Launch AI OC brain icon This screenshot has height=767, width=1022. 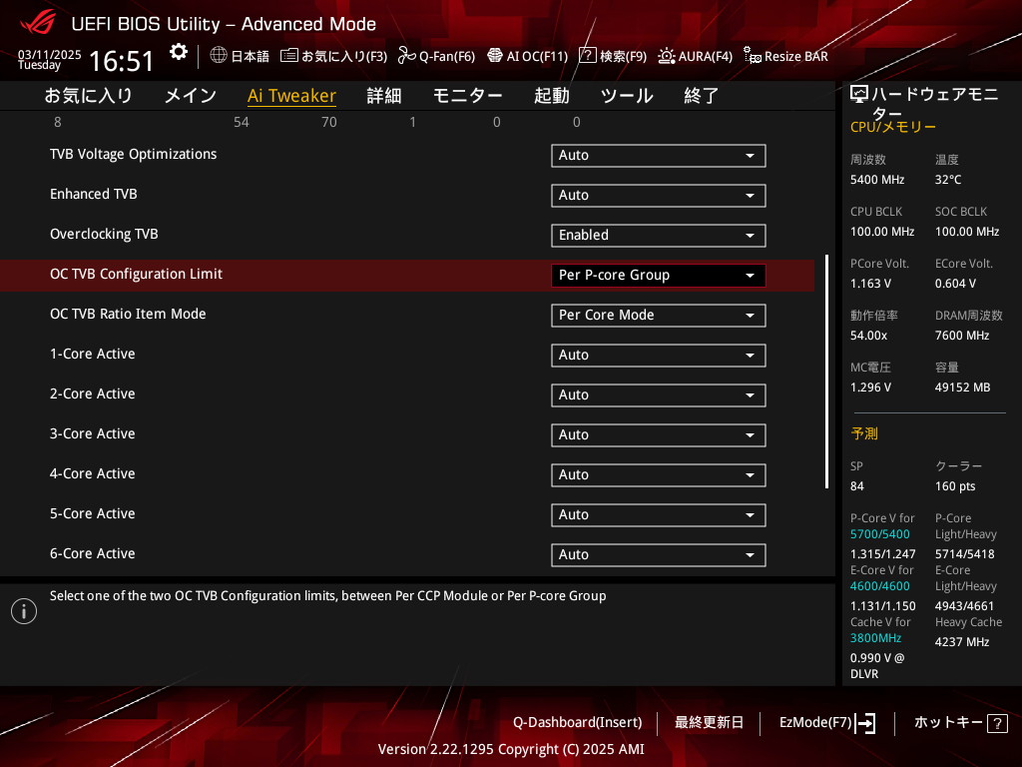pos(495,56)
